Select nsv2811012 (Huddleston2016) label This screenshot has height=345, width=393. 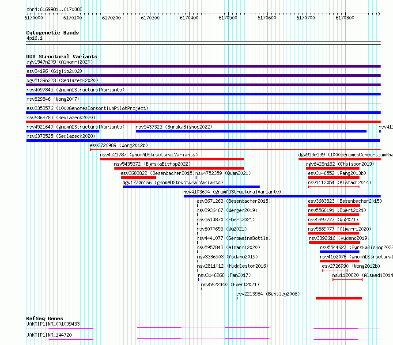tap(233, 266)
